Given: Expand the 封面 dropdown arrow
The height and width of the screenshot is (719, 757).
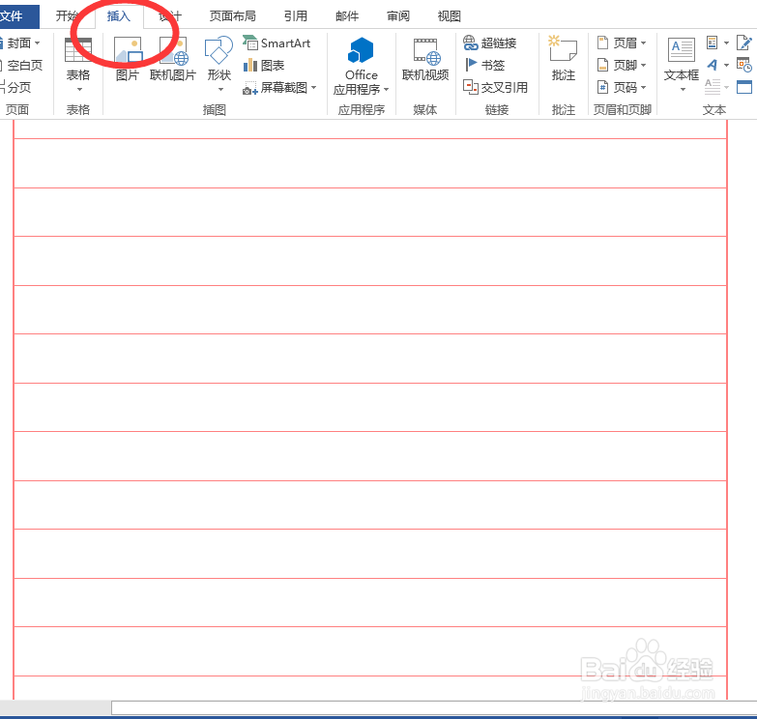Looking at the screenshot, I should coord(37,43).
